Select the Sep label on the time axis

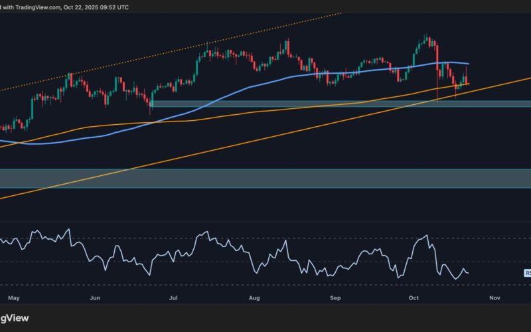(335, 299)
